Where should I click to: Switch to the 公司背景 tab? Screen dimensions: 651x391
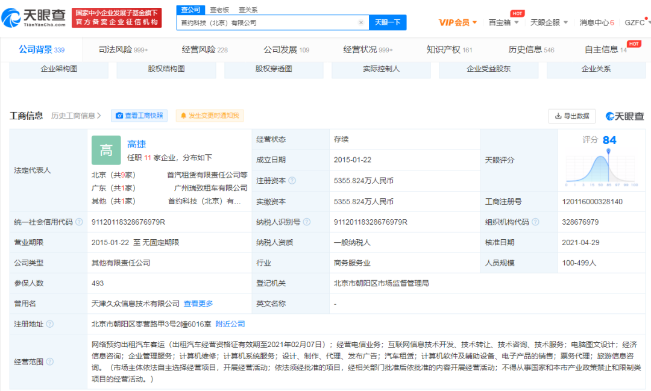coord(42,50)
